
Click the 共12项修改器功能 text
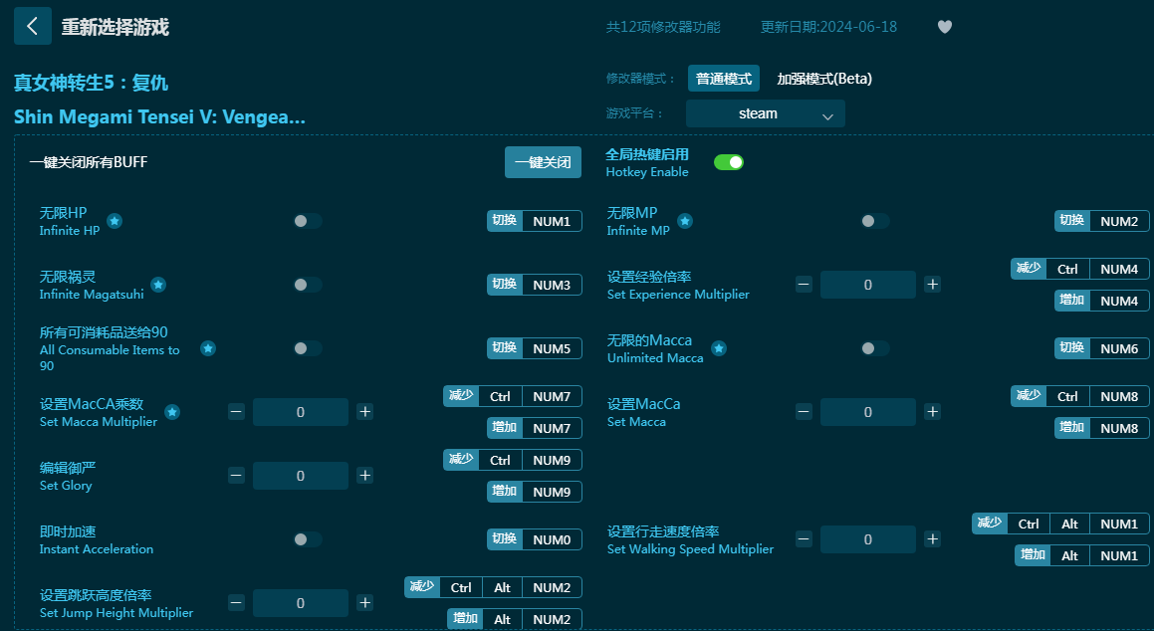pos(663,27)
